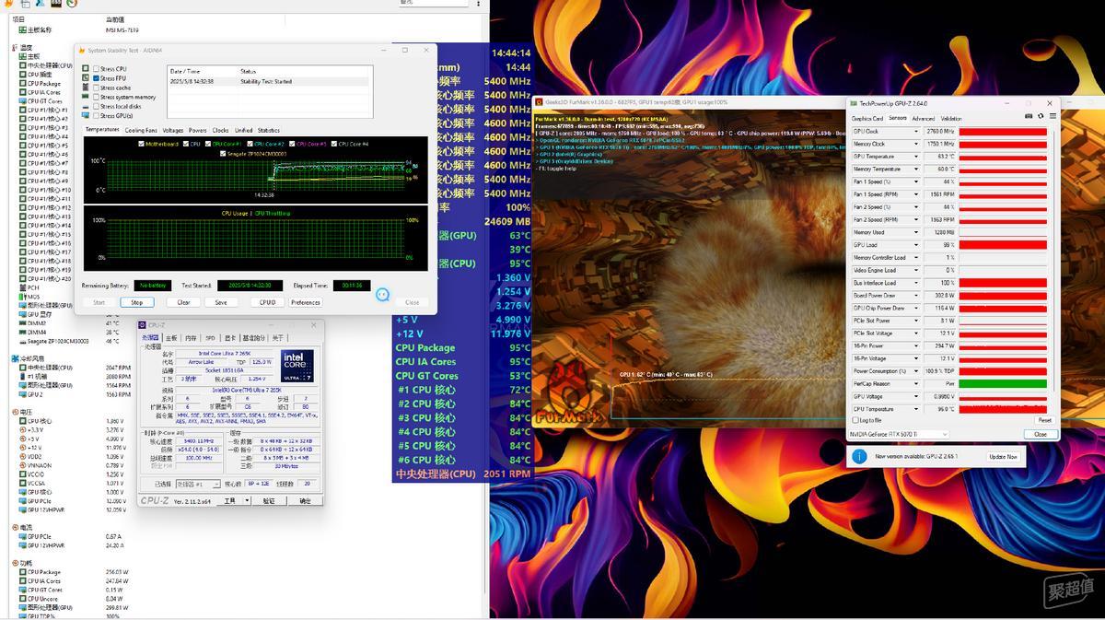Open the NVIDIA GeForce RTX 5070 Ti selector
This screenshot has width=1105, height=620.
pos(900,434)
